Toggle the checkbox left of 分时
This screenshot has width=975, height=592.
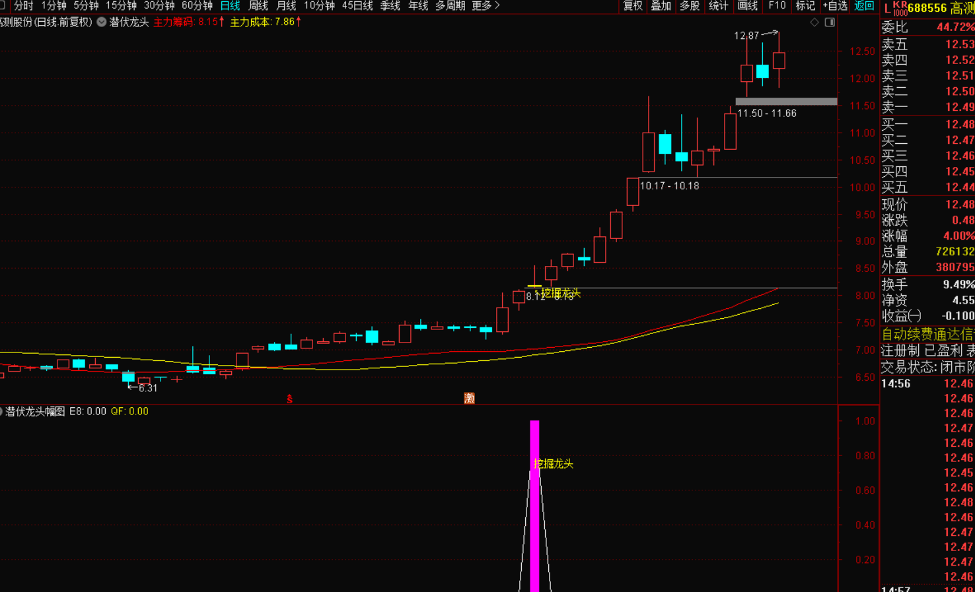coord(3,6)
